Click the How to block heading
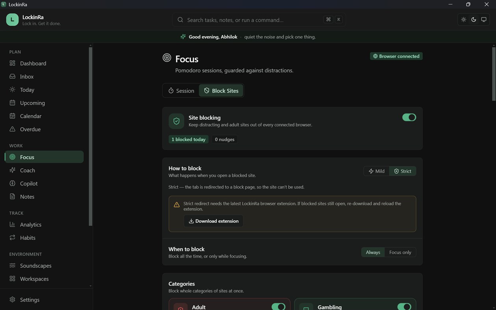496x310 pixels. 185,168
